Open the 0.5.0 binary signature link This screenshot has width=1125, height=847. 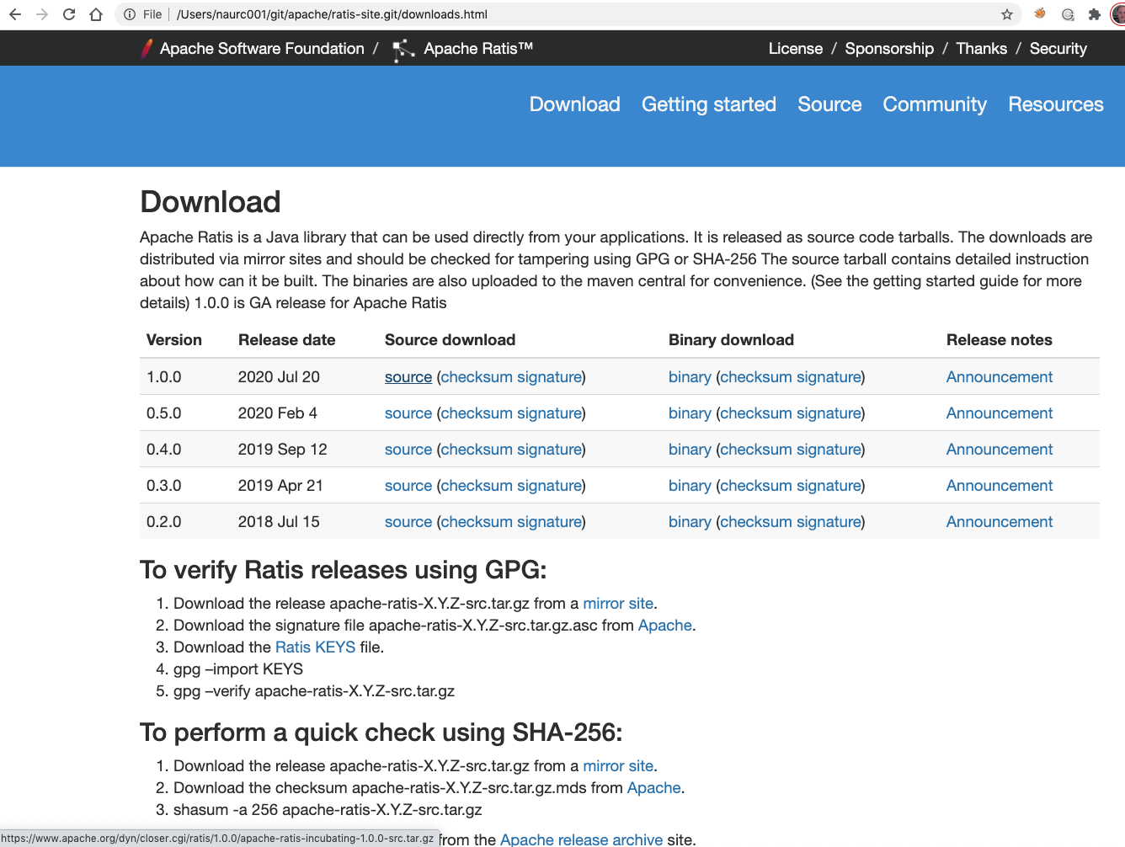point(829,413)
